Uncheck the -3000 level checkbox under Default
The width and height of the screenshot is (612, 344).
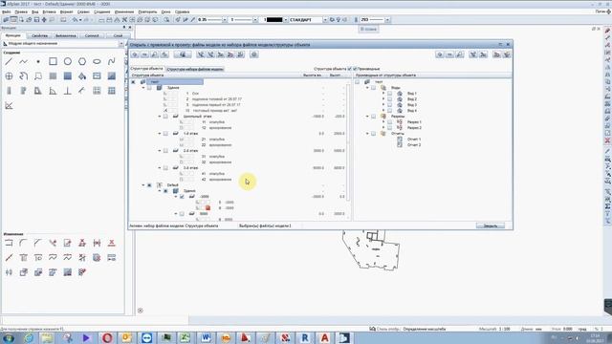182,197
